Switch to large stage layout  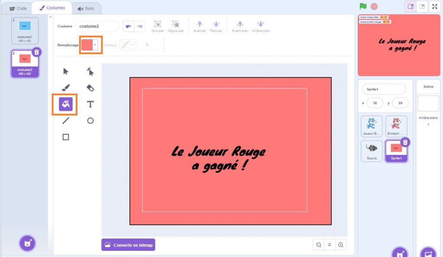pos(422,6)
